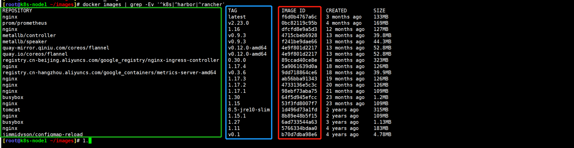Select the tomcat repository name
The width and height of the screenshot is (574, 148).
(x=11, y=110)
